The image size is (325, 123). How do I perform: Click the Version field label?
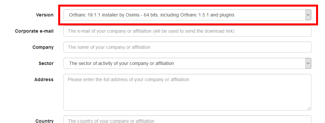point(45,15)
